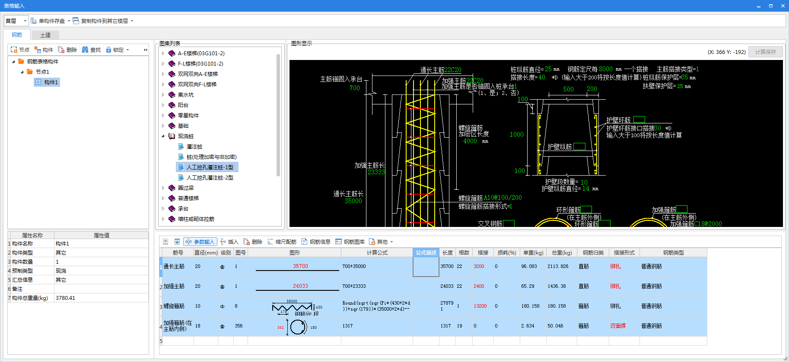
Task: Click the 加强主筋 row name cell
Action: click(x=178, y=286)
